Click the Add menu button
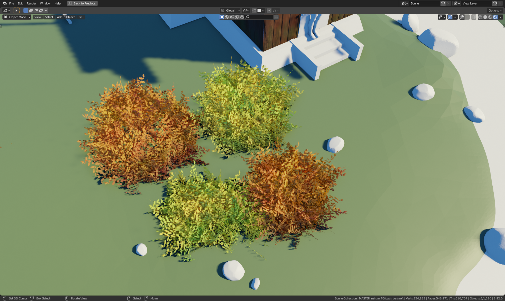Viewport: 505px width, 301px height. (x=60, y=17)
